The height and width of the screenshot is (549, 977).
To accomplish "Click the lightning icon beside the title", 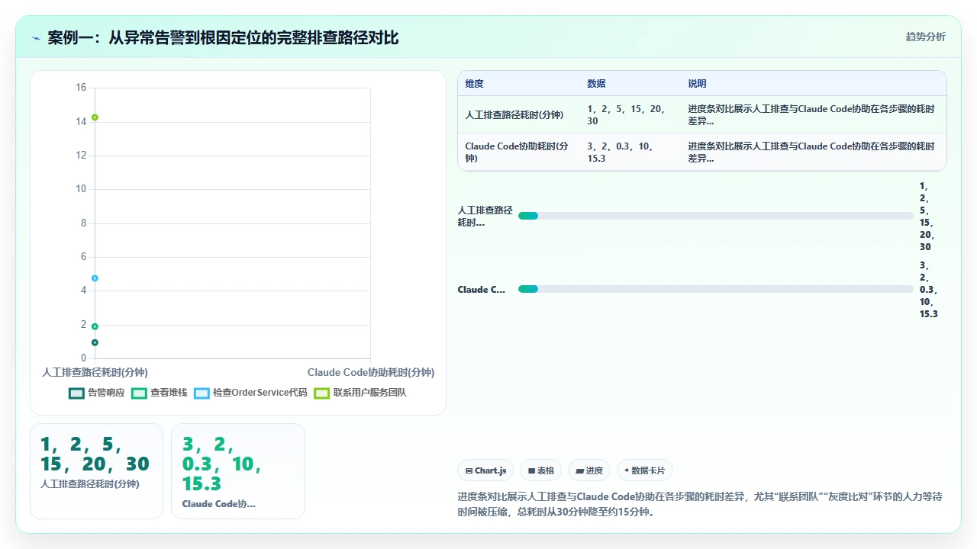I will tap(37, 38).
